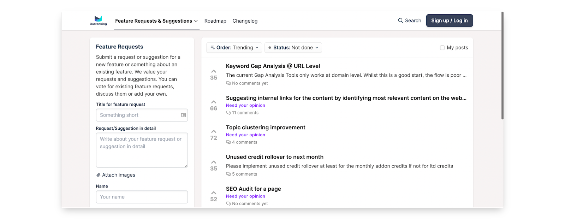Image resolution: width=565 pixels, height=219 pixels.
Task: Upvote SEO Audit for a page
Action: 214,193
